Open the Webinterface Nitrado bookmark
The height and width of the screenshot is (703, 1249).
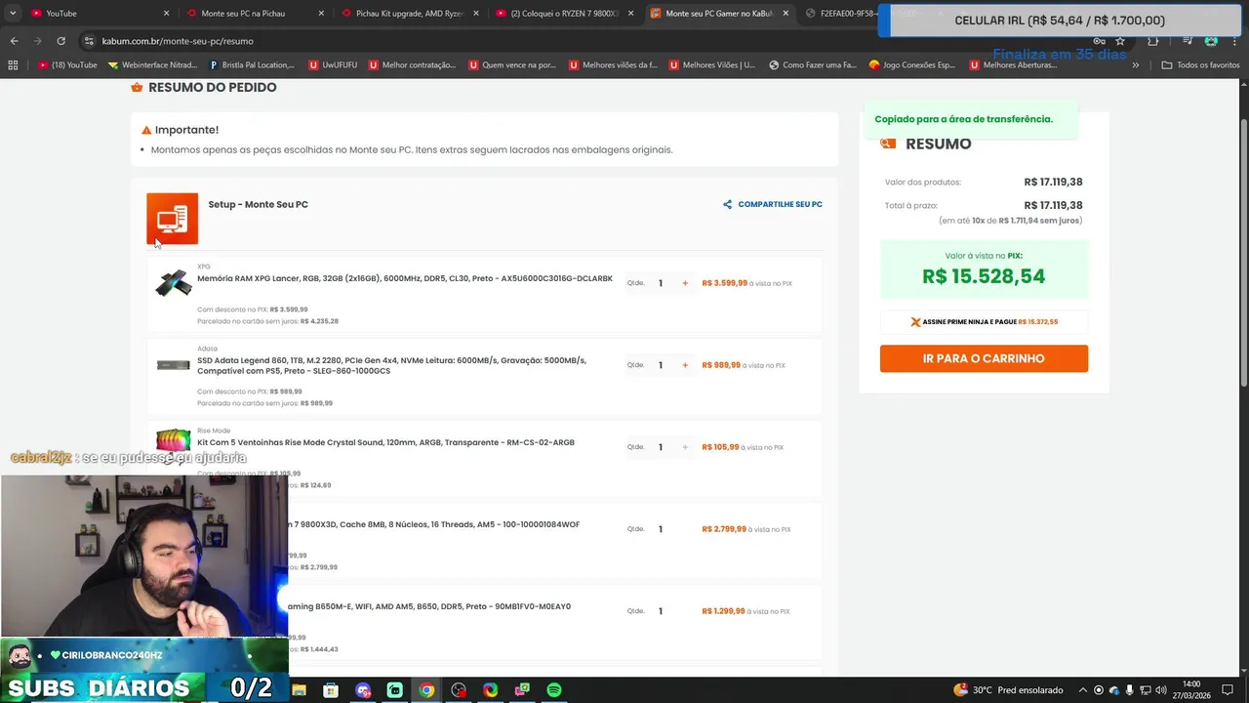pyautogui.click(x=155, y=65)
